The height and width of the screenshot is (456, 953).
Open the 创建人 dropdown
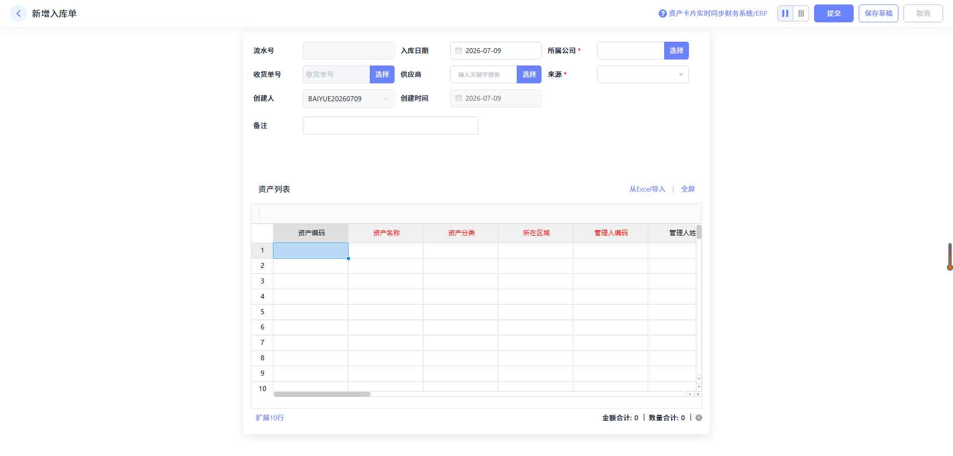[348, 98]
